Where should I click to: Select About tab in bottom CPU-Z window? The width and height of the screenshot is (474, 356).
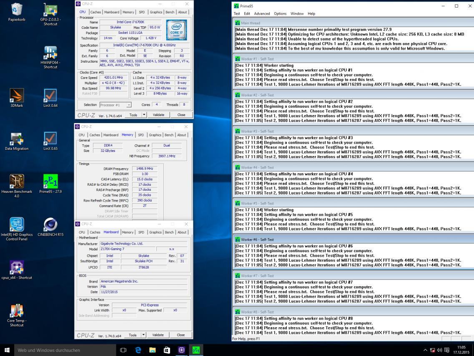182,232
